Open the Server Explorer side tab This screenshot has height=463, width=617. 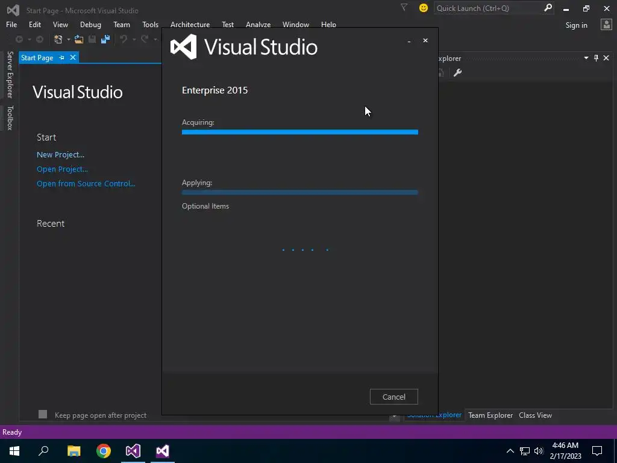click(x=10, y=74)
